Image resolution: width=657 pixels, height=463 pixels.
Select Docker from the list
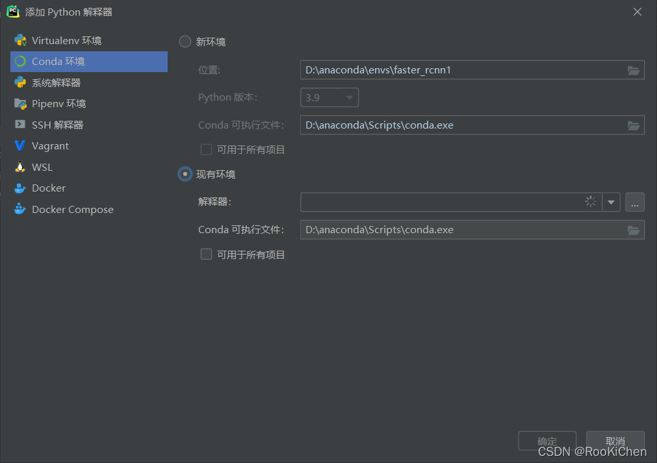click(x=89, y=188)
